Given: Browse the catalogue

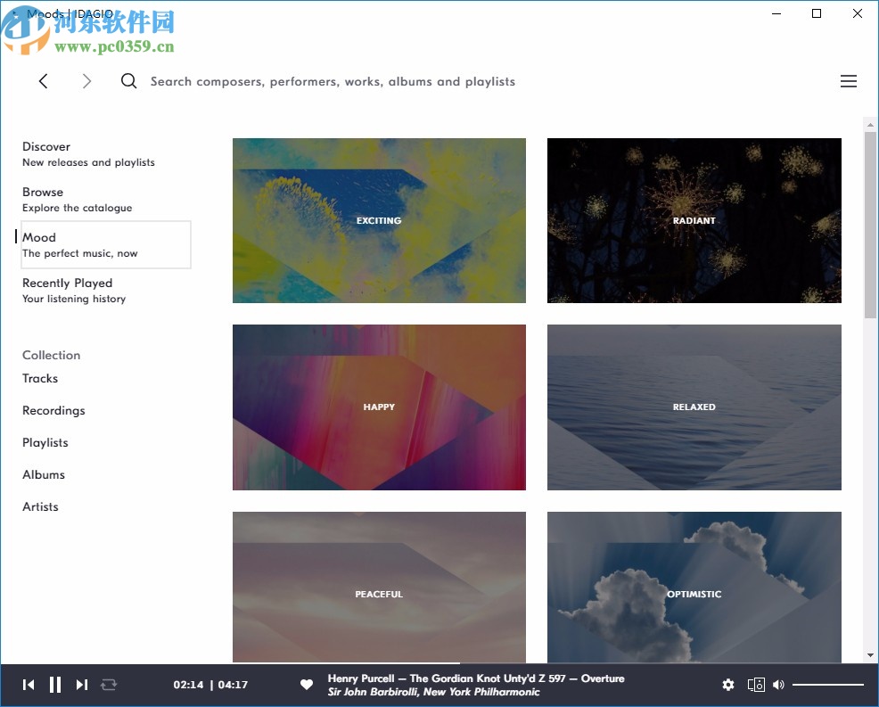Looking at the screenshot, I should (x=42, y=192).
